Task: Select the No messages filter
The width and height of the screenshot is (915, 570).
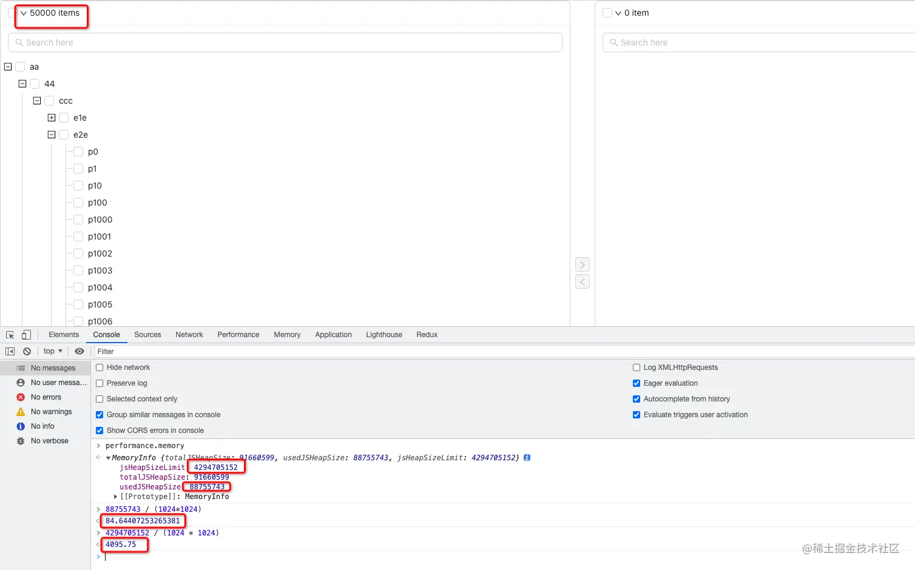Action: [46, 368]
